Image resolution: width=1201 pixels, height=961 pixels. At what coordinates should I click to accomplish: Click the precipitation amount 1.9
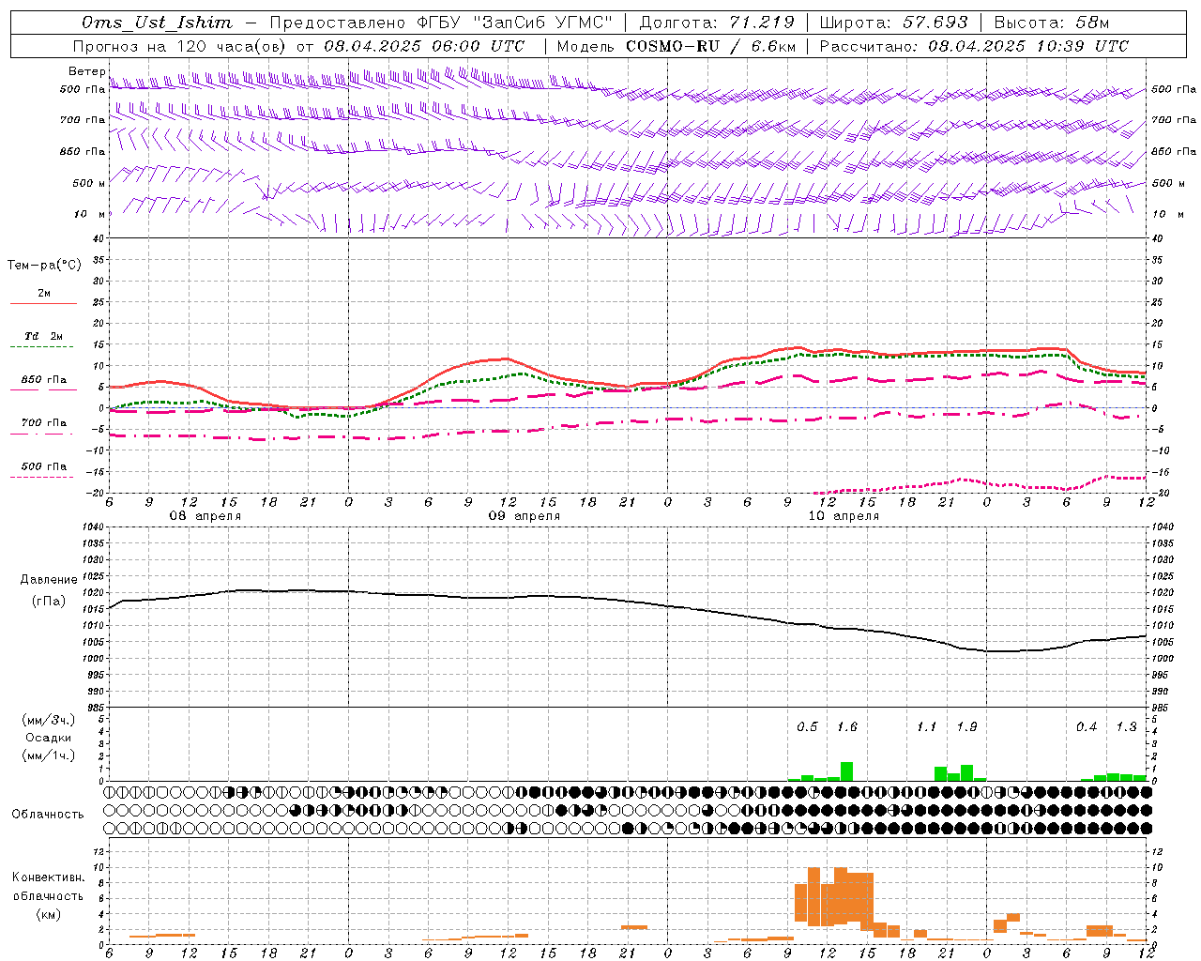coord(966,727)
